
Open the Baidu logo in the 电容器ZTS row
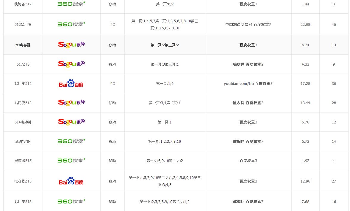pyautogui.click(x=71, y=181)
